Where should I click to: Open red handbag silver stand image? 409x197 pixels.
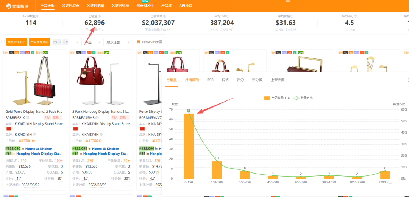(101, 80)
